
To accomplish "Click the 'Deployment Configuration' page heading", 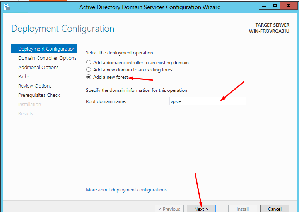I will tap(63, 29).
